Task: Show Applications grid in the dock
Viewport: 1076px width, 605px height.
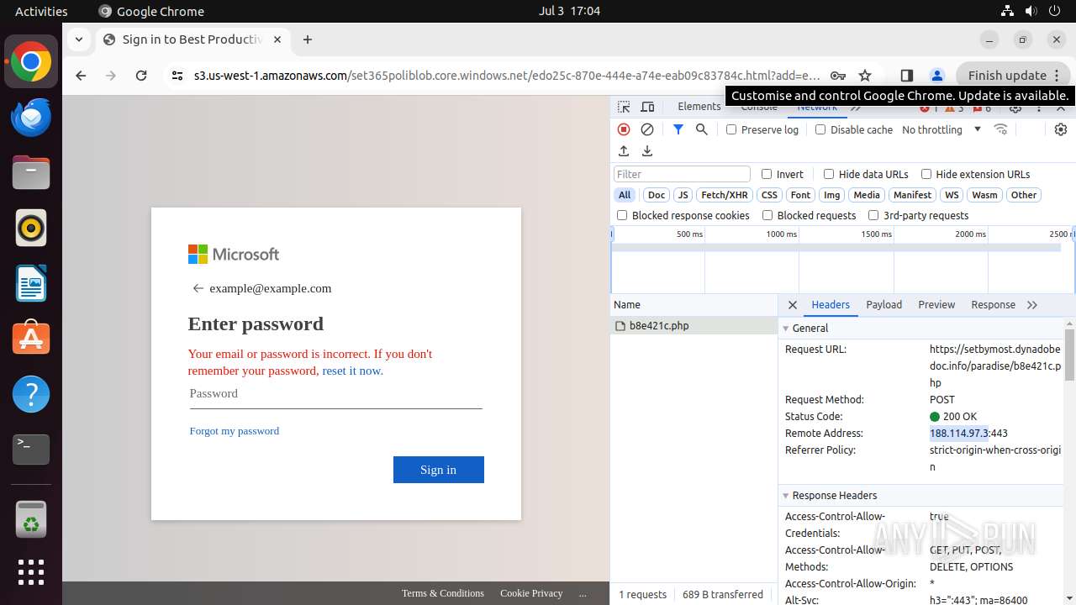Action: click(31, 572)
